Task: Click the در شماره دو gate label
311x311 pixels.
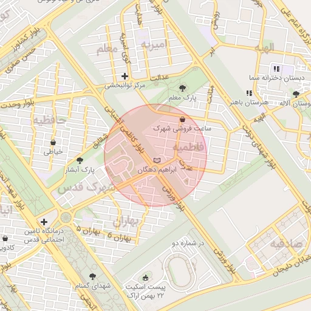Action: point(188,244)
